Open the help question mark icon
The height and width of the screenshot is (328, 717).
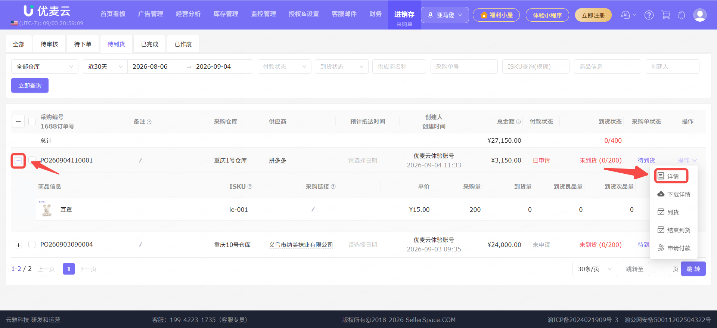click(x=649, y=15)
